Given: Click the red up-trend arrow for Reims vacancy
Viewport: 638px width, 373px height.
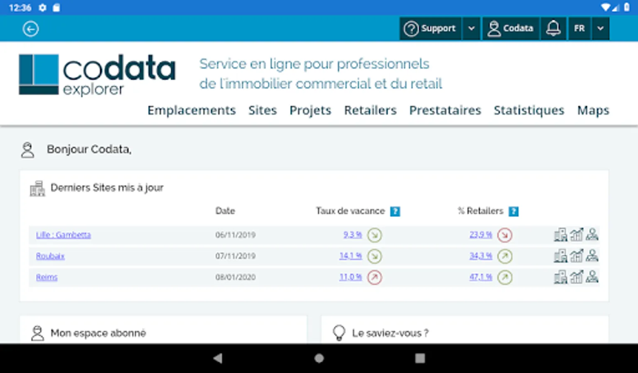Looking at the screenshot, I should (x=375, y=277).
